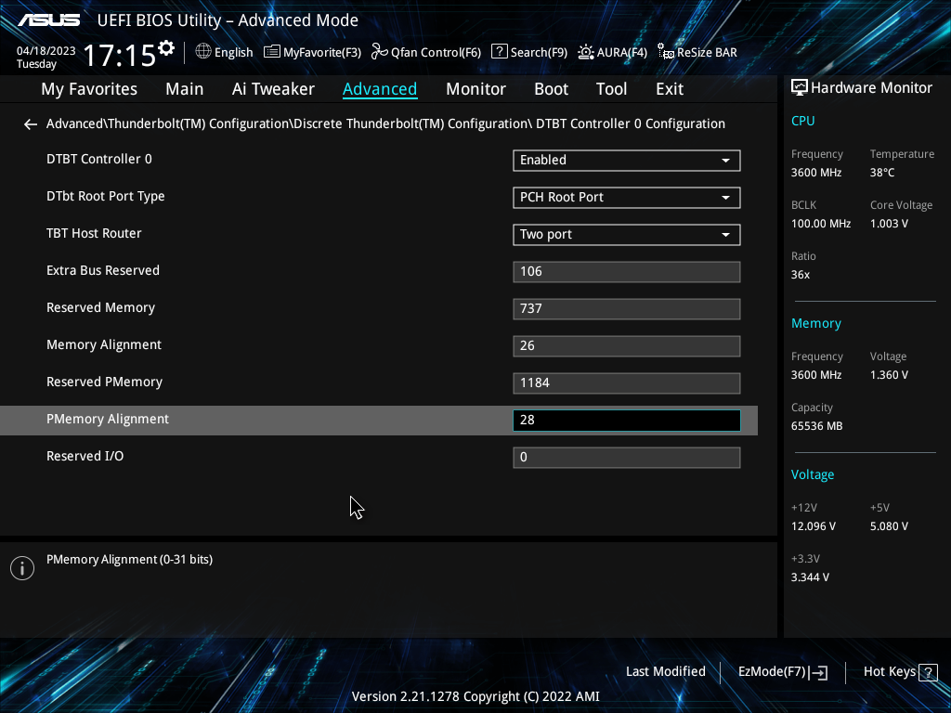Click MyFavorite(F3) text label

click(x=322, y=53)
